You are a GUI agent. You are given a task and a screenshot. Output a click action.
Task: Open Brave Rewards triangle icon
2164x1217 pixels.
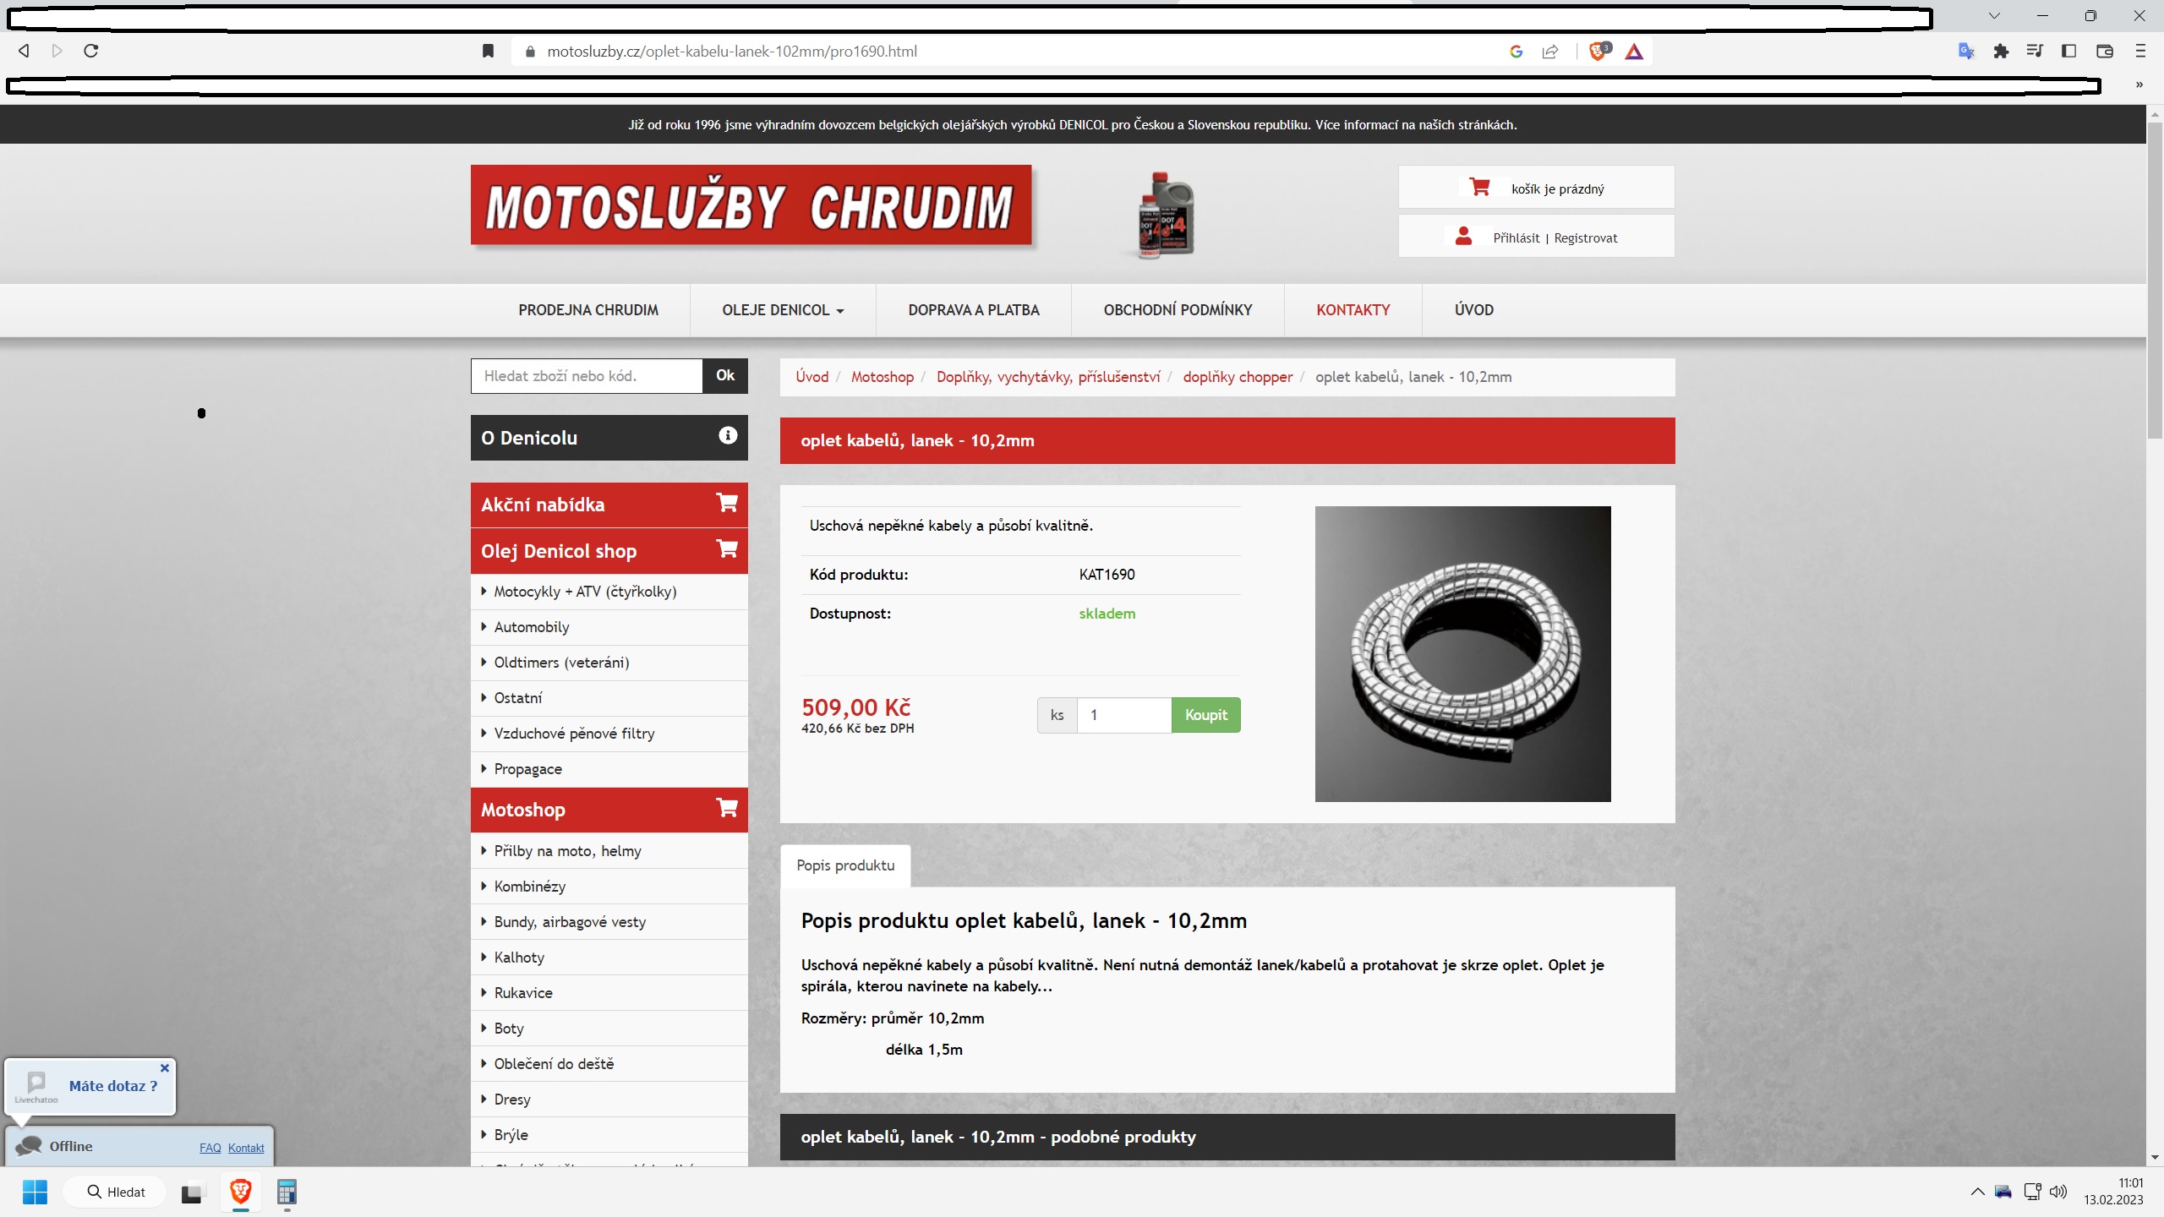[x=1634, y=52]
